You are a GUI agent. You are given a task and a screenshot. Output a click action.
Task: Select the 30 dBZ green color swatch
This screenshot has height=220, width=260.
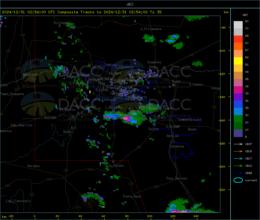click(238, 119)
